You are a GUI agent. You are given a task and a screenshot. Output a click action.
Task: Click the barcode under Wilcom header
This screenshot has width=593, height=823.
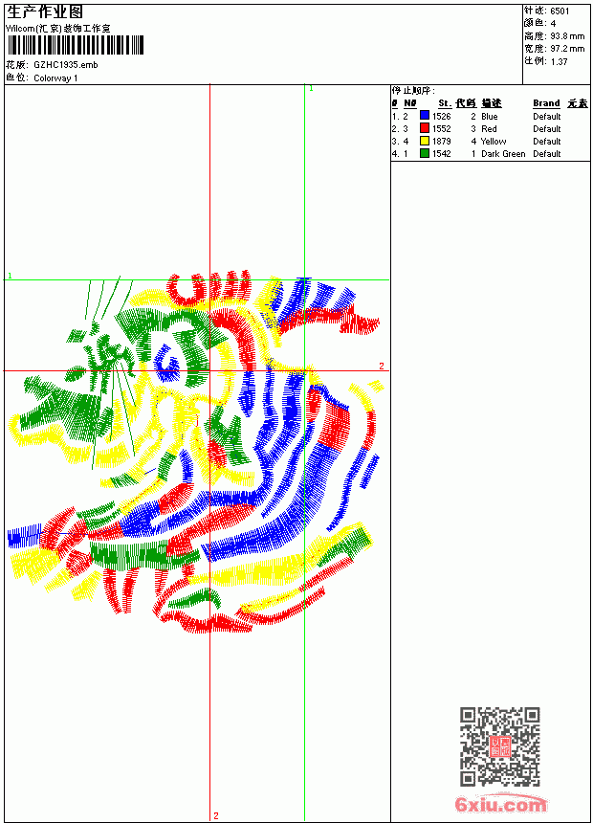76,45
